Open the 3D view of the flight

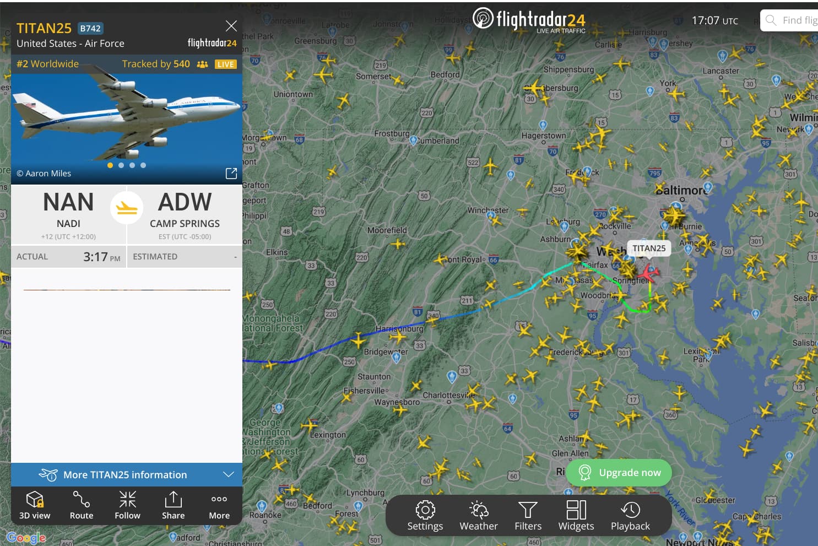coord(35,505)
